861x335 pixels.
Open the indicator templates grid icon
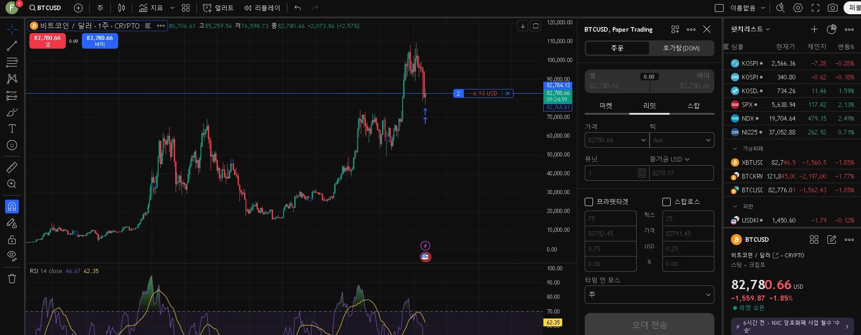[186, 8]
